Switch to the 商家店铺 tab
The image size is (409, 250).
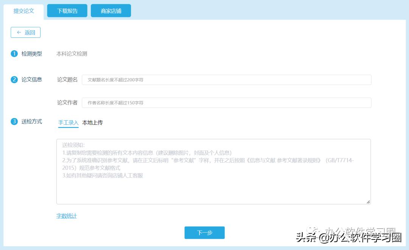coord(111,11)
